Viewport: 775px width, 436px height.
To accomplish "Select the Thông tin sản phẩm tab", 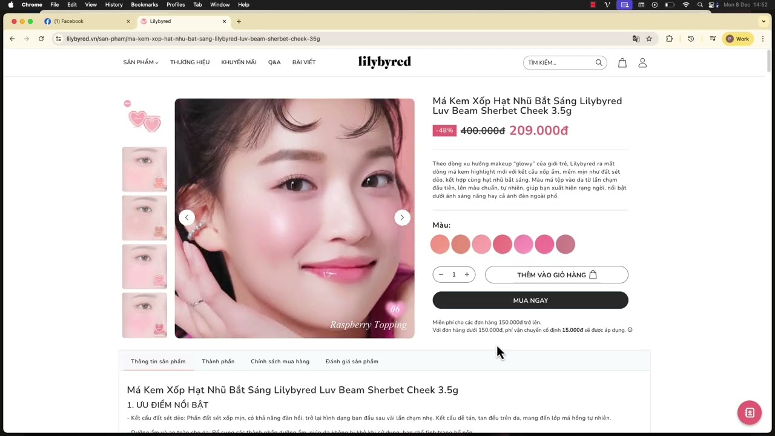I will coord(158,362).
